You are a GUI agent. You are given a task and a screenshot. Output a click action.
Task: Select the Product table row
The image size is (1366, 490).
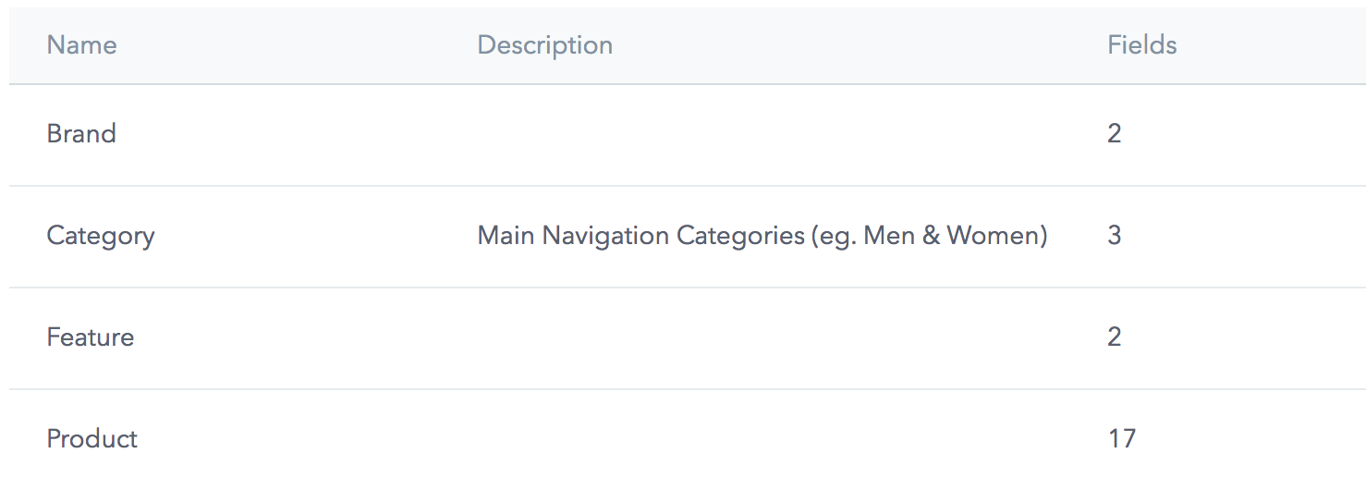click(323, 438)
